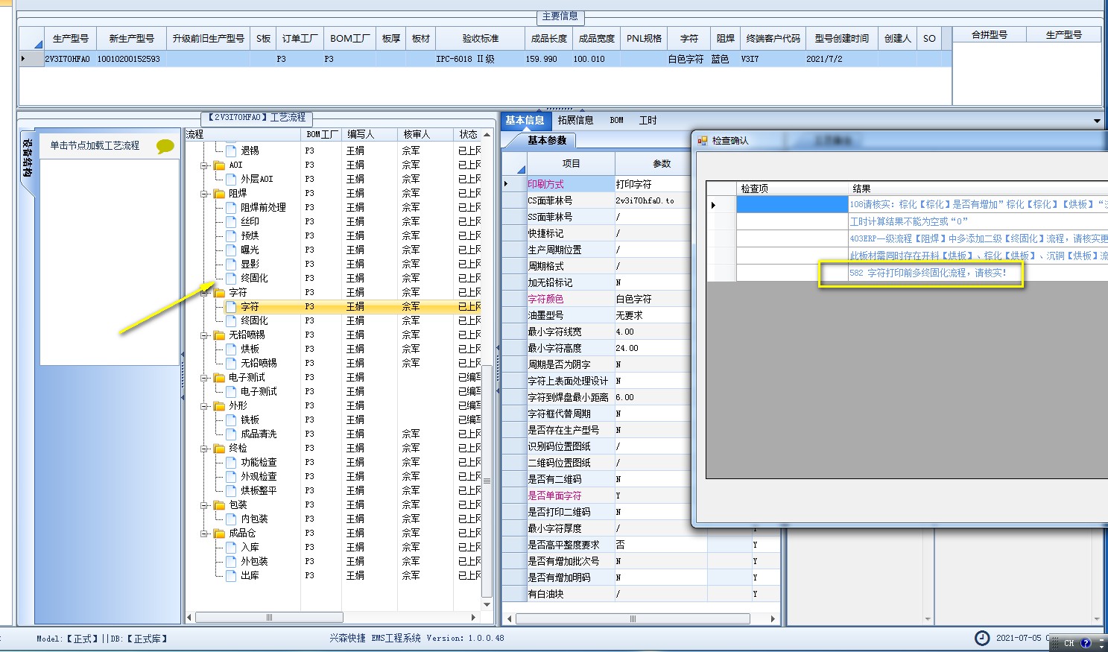Click the 外形 folder icon
This screenshot has width=1108, height=652.
(219, 405)
